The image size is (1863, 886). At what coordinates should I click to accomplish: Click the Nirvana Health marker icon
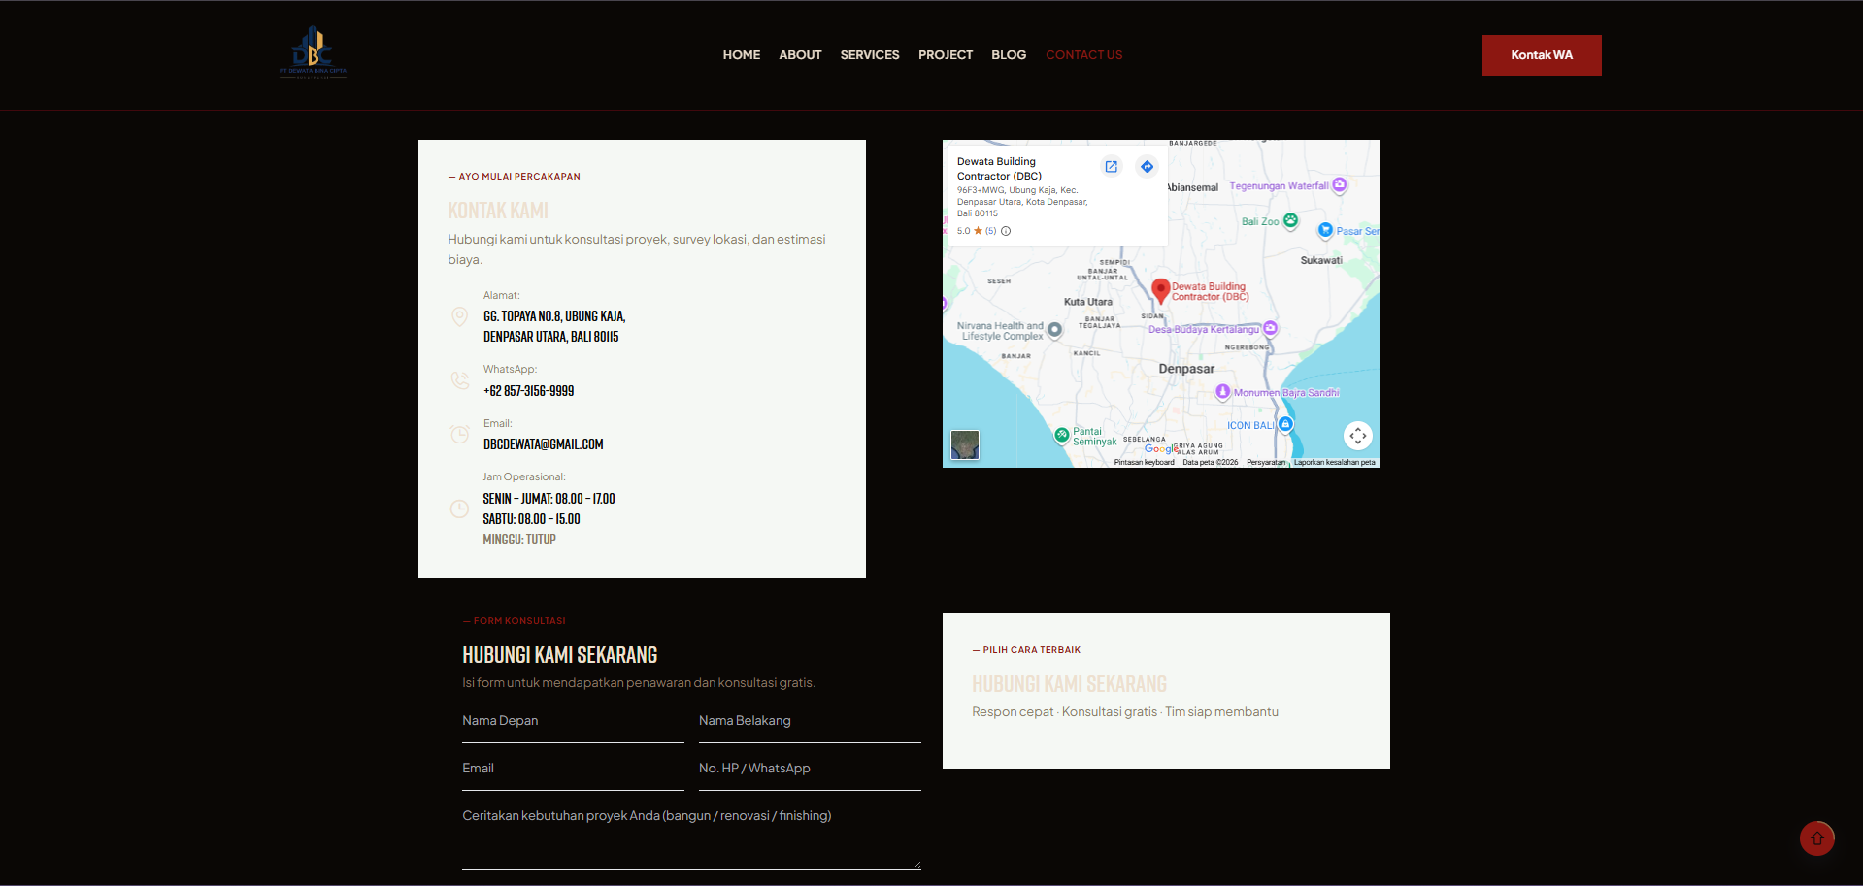[x=1054, y=330]
